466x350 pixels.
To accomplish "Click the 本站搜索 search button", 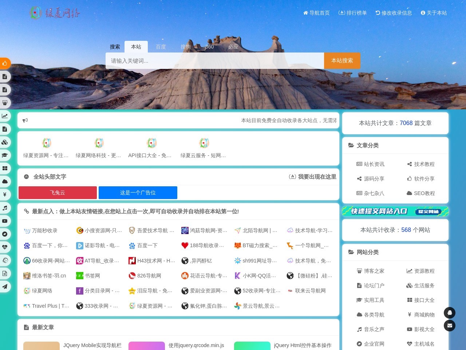I will 341,61.
